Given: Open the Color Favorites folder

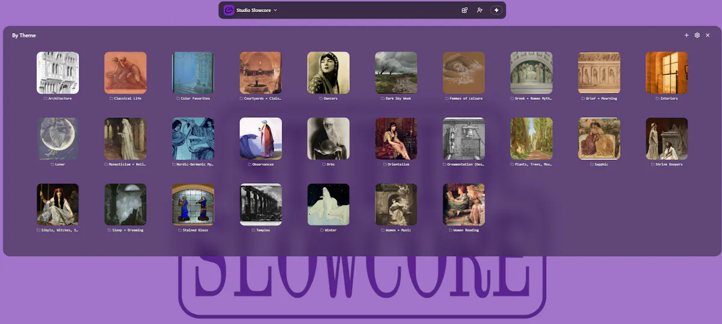Looking at the screenshot, I should pos(193,72).
